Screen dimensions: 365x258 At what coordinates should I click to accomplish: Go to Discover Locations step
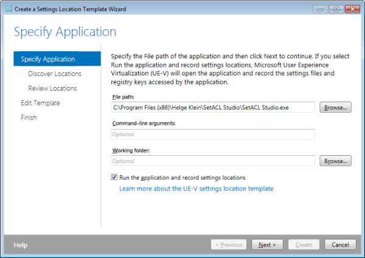[x=55, y=74]
